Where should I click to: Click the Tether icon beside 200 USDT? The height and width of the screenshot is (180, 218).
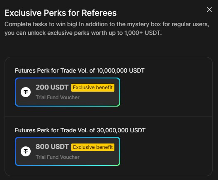pyautogui.click(x=26, y=92)
